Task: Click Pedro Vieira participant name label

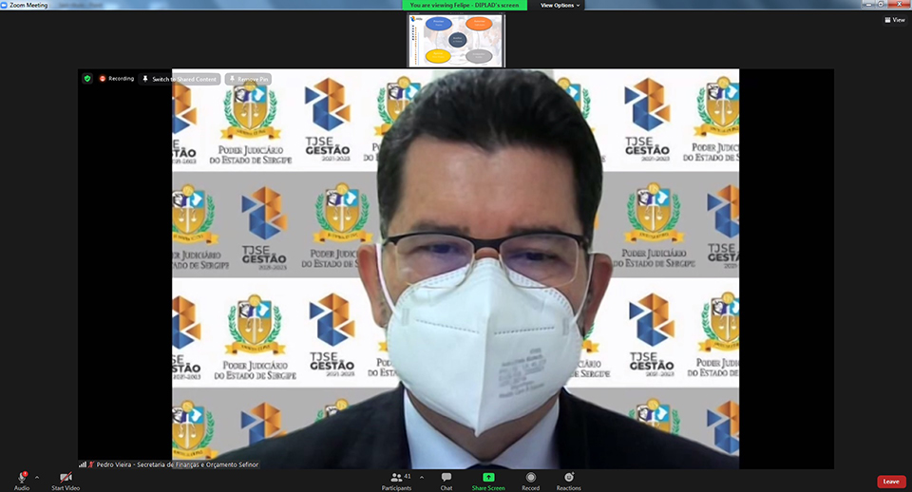Action: [176, 464]
